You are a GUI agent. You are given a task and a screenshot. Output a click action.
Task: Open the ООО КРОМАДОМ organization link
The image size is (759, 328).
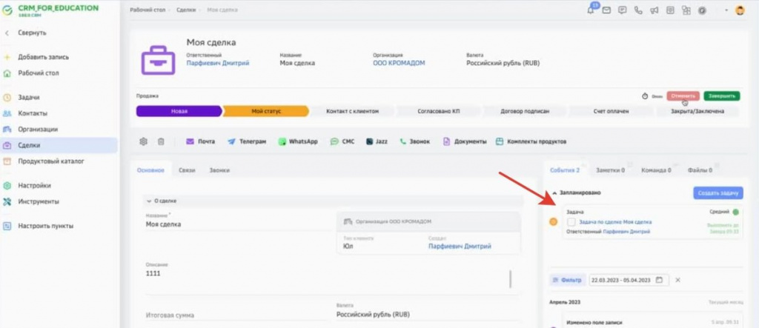tap(398, 63)
